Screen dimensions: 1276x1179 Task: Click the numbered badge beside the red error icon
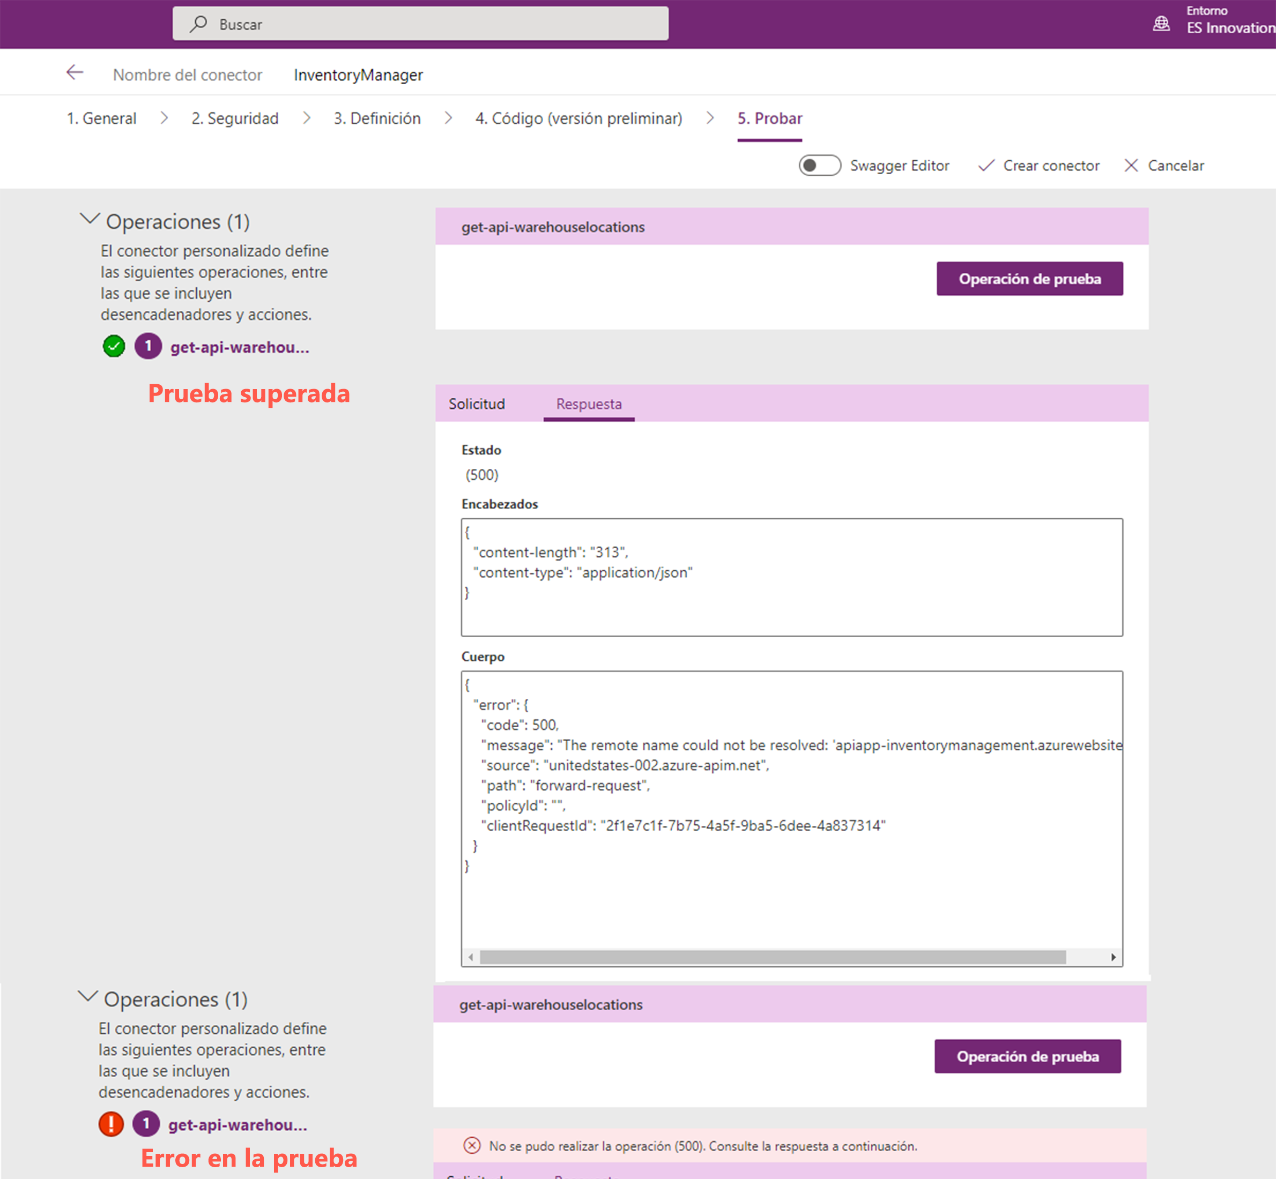(145, 1124)
